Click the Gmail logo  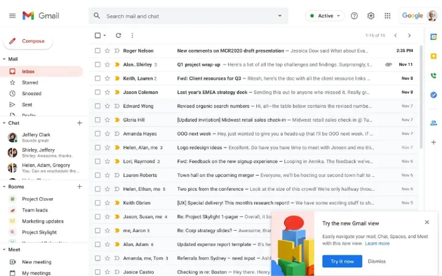tap(41, 16)
